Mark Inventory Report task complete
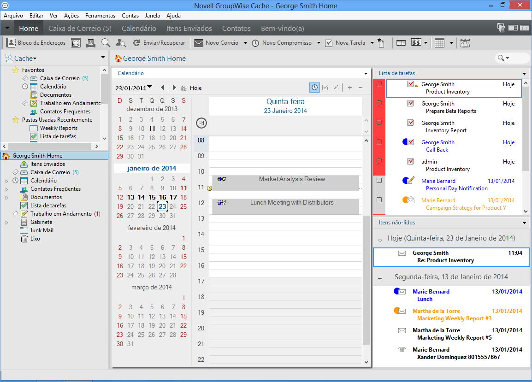 click(x=411, y=123)
